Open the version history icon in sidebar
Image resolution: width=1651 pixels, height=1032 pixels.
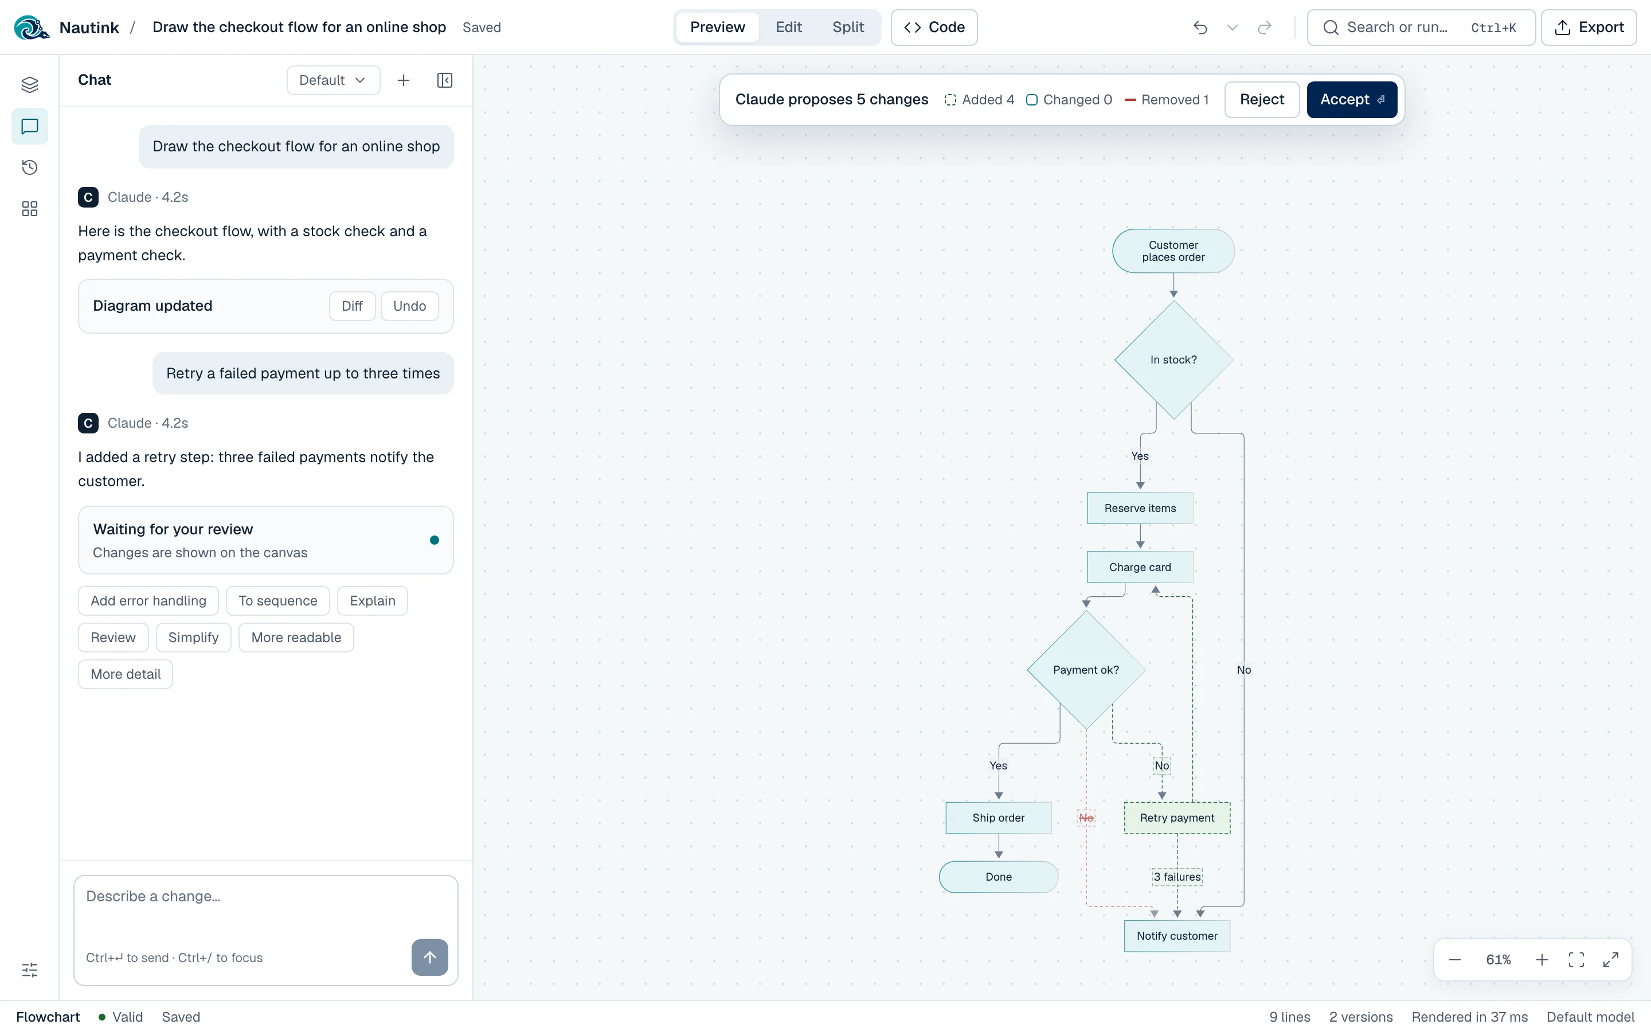[29, 167]
